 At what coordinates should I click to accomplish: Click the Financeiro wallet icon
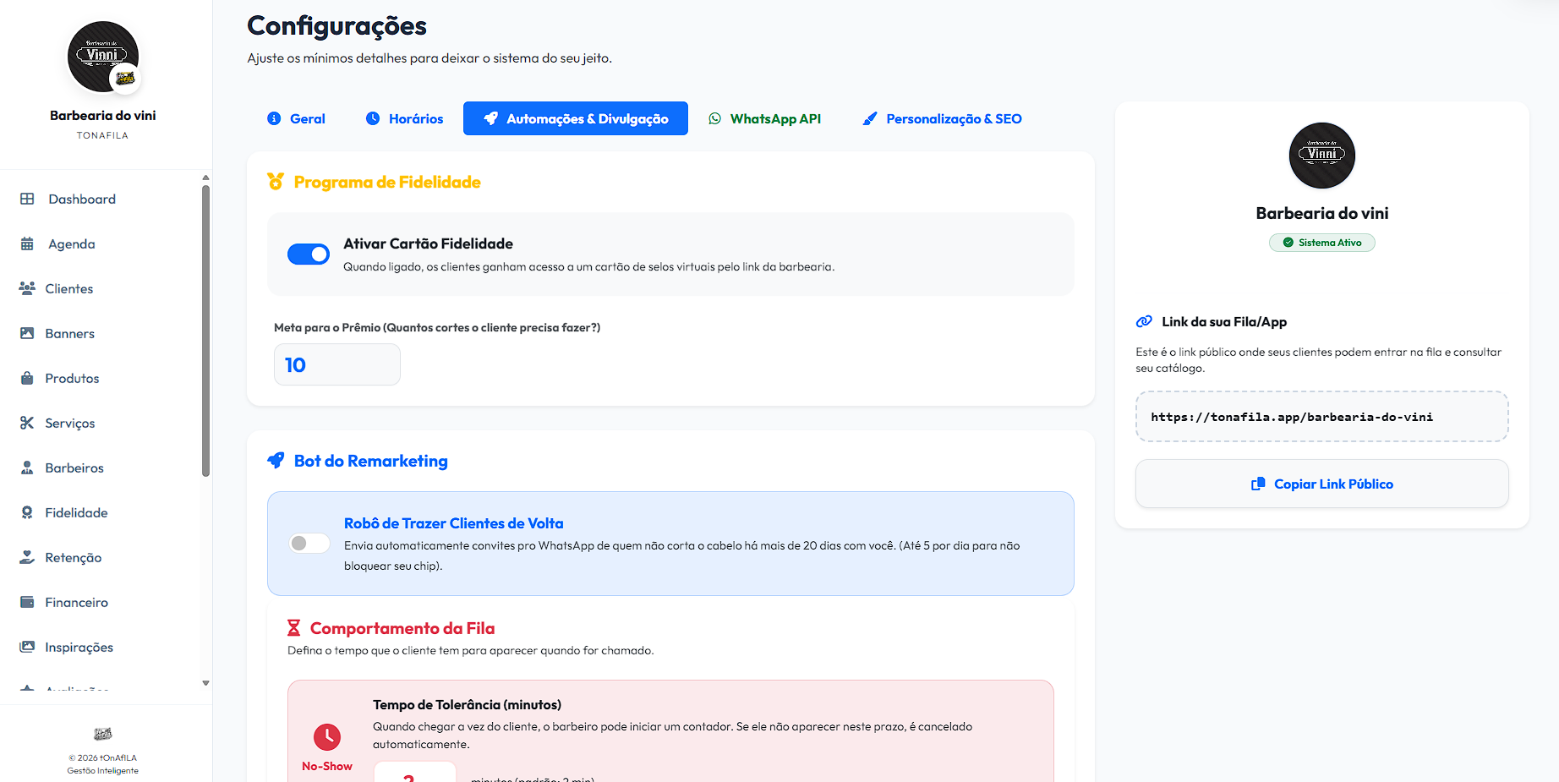(x=27, y=602)
